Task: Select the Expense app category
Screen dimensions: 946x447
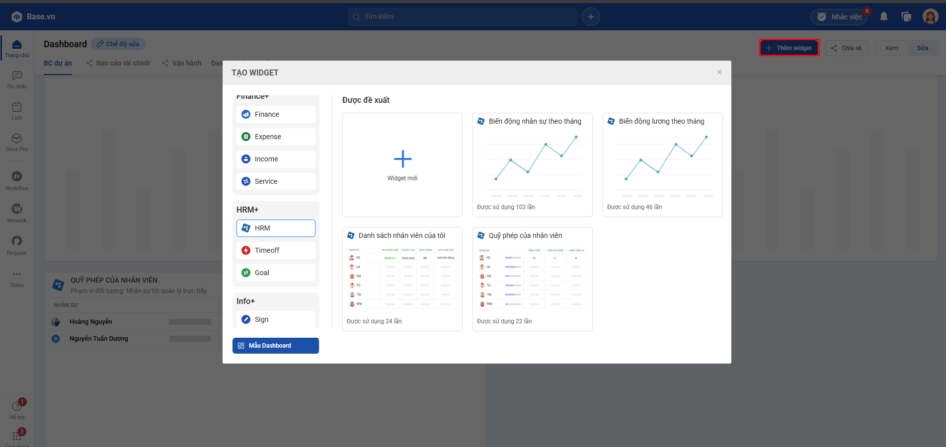Action: 276,137
